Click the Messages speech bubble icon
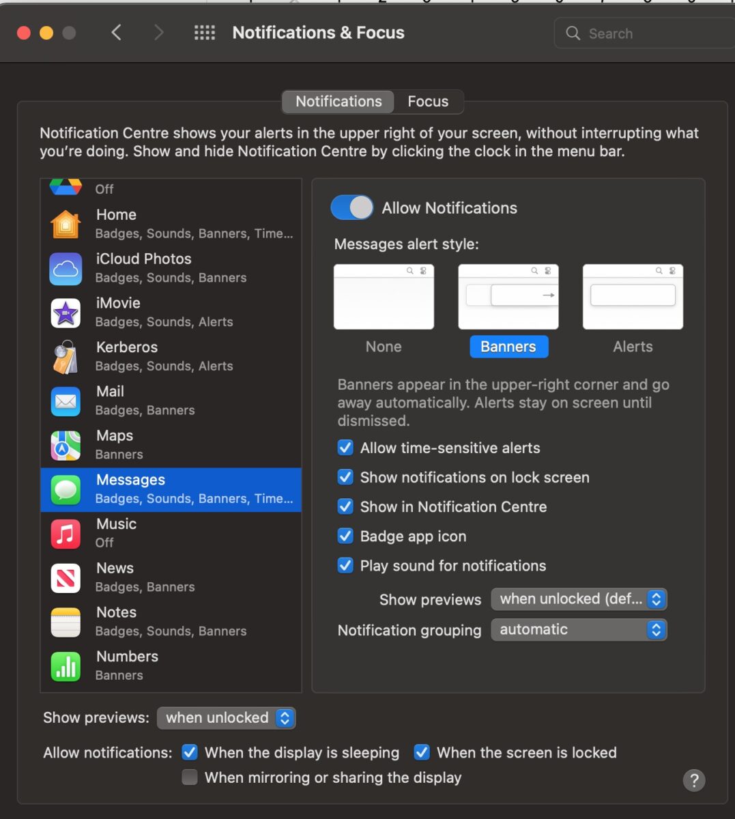This screenshot has height=819, width=735. [x=66, y=490]
